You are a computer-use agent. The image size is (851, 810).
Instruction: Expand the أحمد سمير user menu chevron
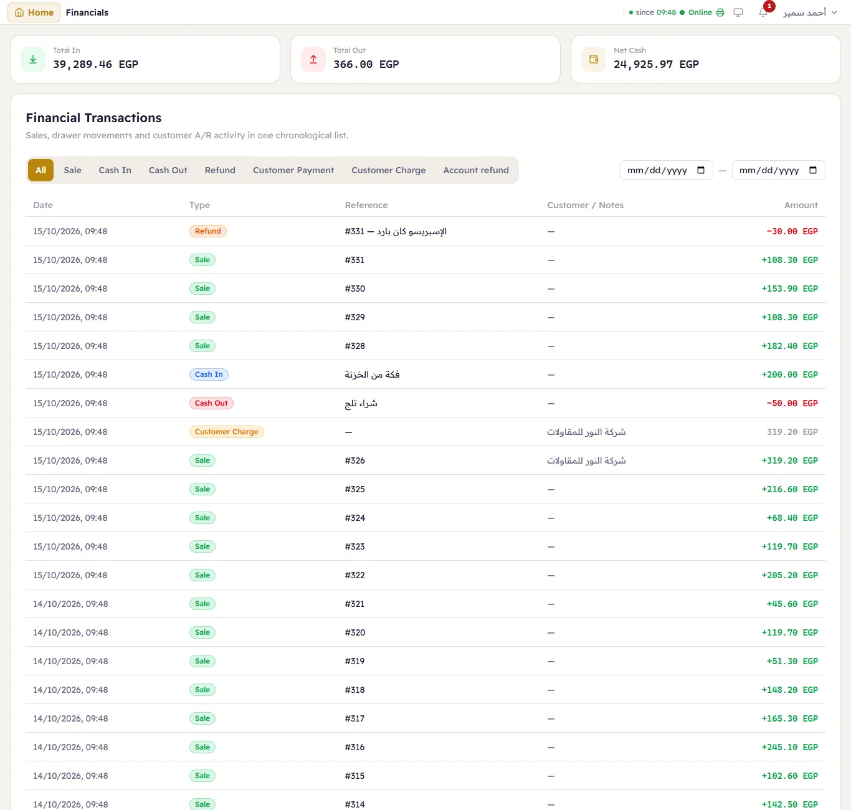(x=834, y=12)
